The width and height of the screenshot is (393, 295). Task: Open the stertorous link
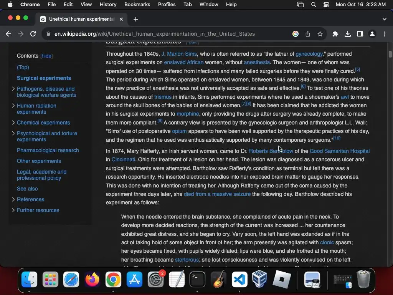187,260
